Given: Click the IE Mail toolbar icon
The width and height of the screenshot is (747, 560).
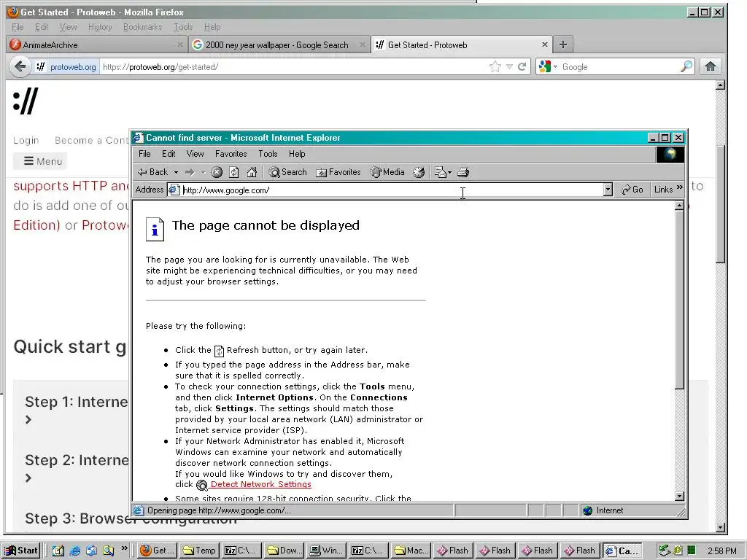Looking at the screenshot, I should click(440, 172).
